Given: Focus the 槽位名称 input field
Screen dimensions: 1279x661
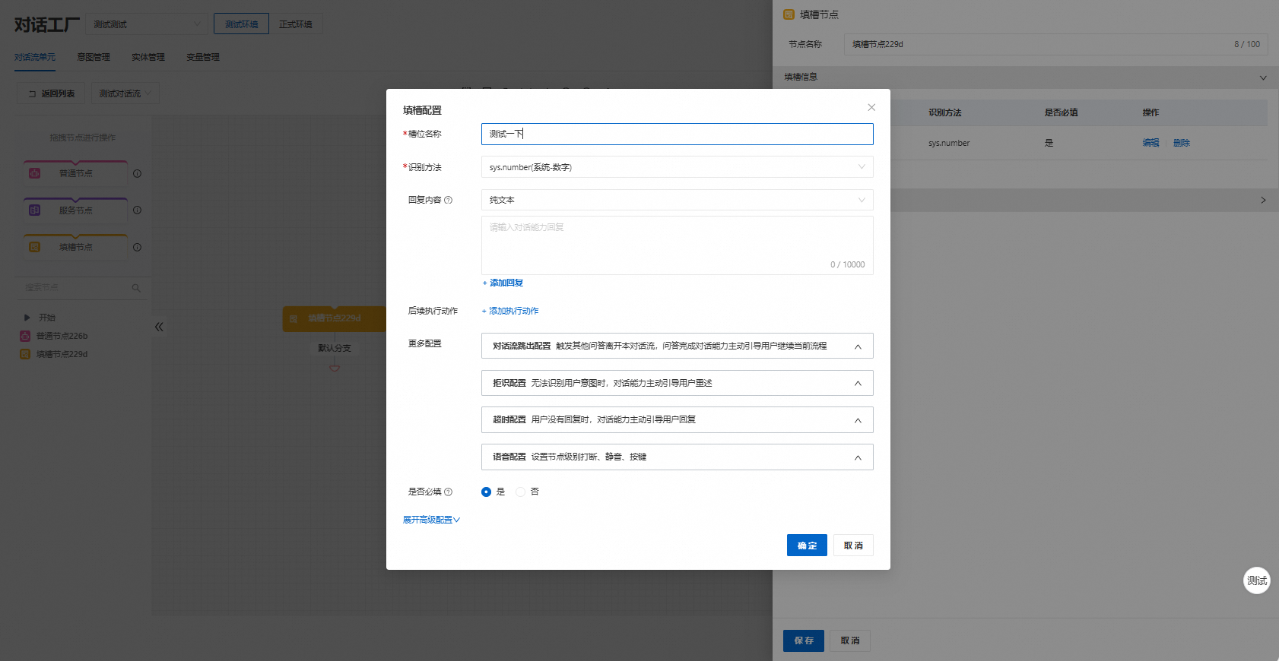Looking at the screenshot, I should coord(677,134).
